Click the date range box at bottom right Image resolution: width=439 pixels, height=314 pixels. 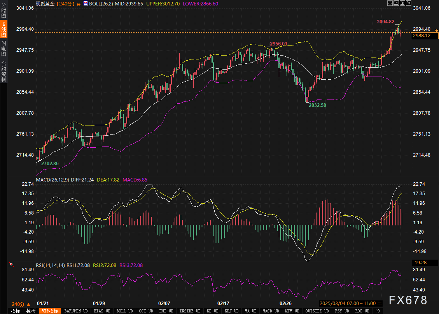[x=348, y=303]
